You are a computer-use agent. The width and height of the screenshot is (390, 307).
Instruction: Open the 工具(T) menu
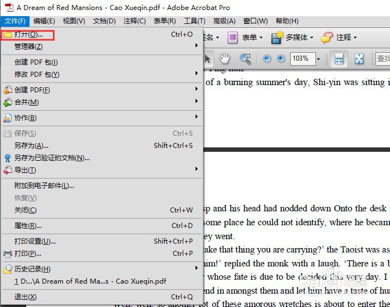(x=194, y=21)
